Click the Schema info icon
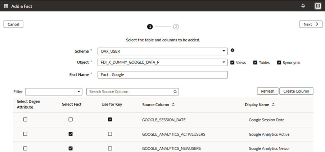 click(233, 50)
